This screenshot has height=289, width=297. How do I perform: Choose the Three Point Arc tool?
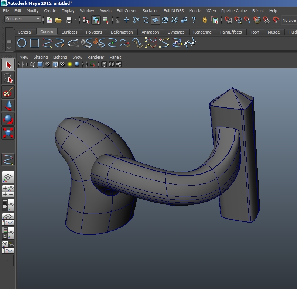click(x=73, y=43)
